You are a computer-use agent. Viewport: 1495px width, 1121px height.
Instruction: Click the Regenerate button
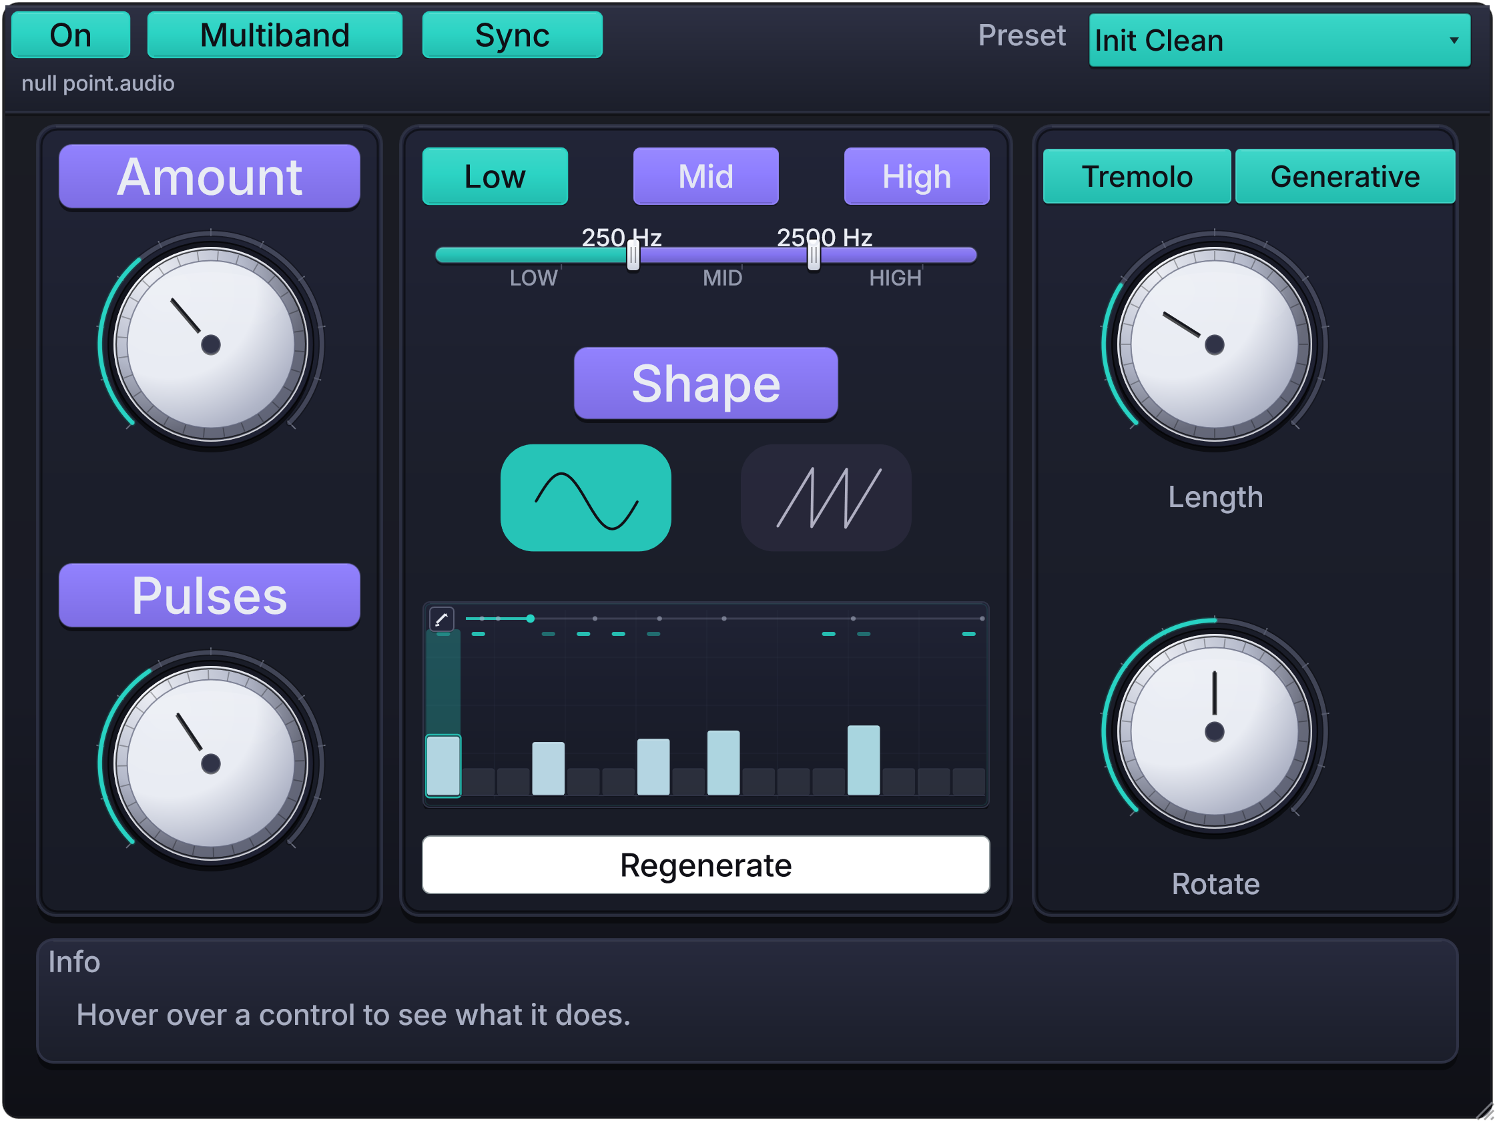(x=705, y=865)
